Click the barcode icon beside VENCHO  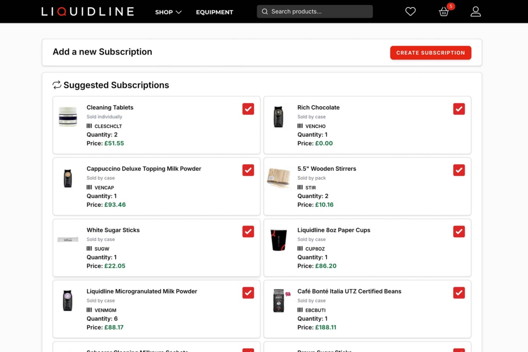pyautogui.click(x=301, y=126)
